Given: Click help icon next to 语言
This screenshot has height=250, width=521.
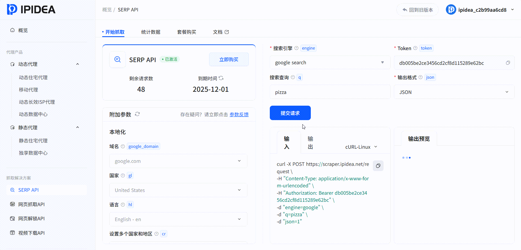Looking at the screenshot, I should click(x=123, y=205).
